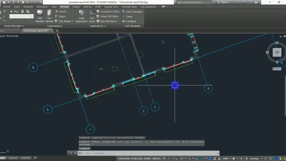Open the User Interface customization tool
Viewport: 286px width, 161px height.
40,16
